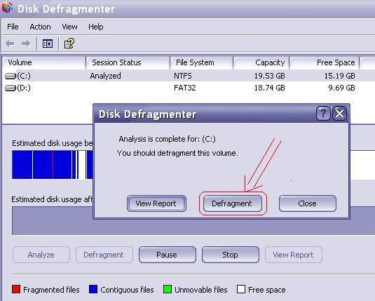
Task: Click the disk usage before-defragmentation bar
Action: click(53, 165)
